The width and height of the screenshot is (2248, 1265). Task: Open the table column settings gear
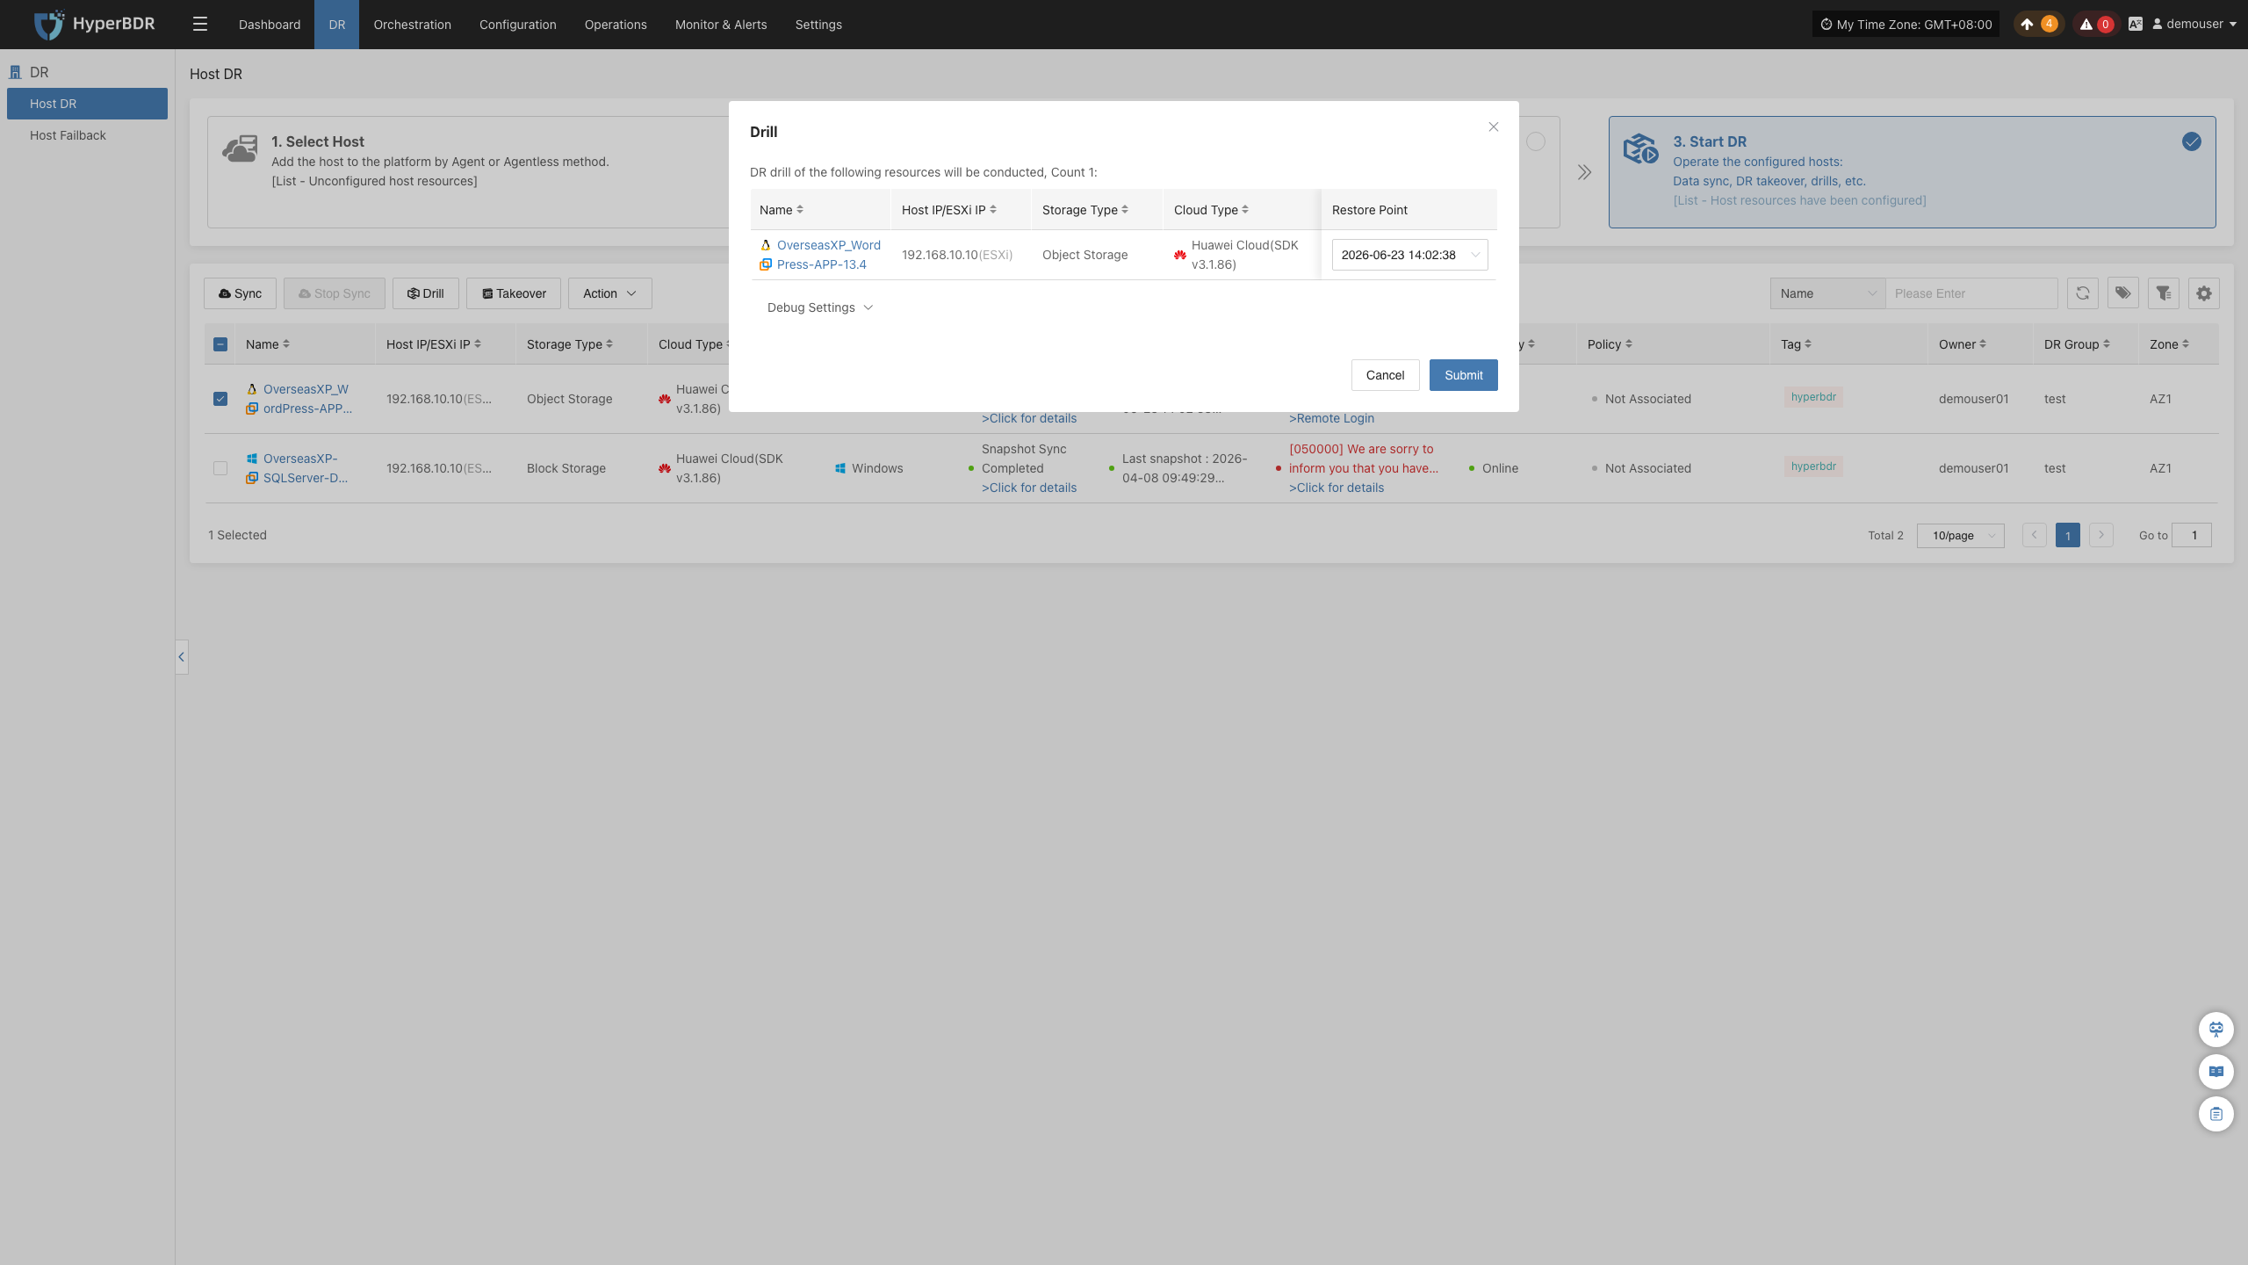click(x=2204, y=293)
